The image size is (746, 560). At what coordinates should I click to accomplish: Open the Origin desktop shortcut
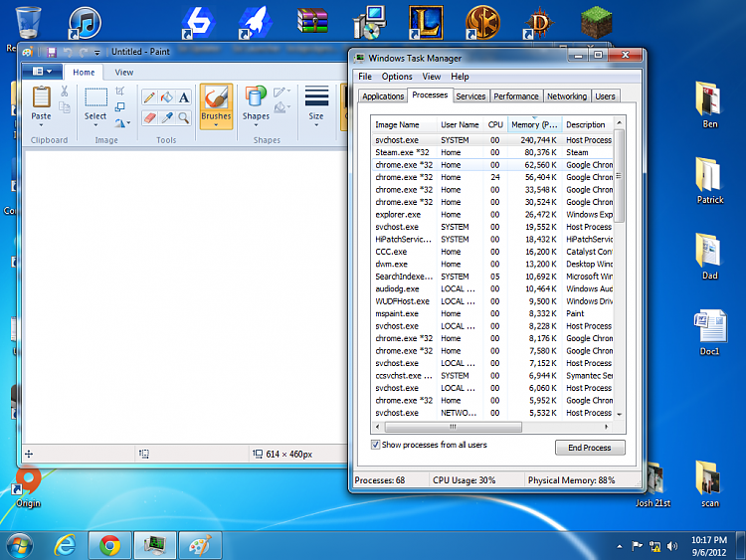[x=28, y=487]
